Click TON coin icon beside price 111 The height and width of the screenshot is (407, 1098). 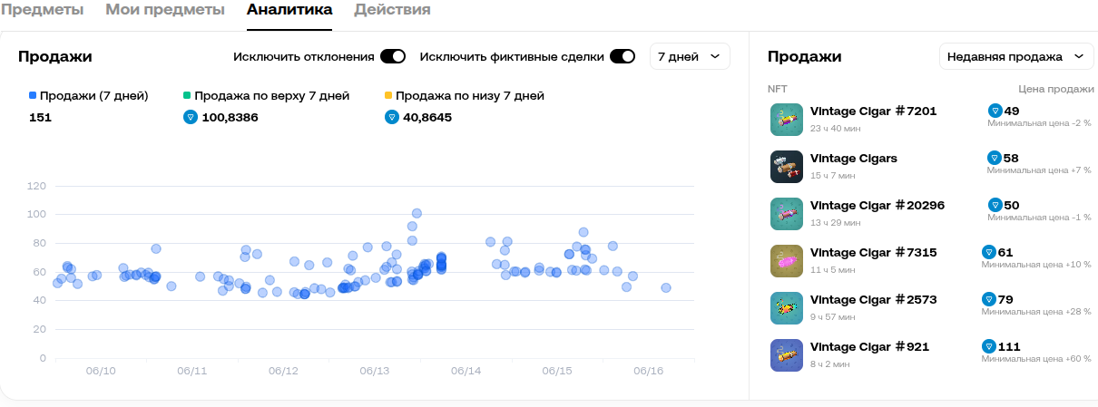tap(989, 346)
